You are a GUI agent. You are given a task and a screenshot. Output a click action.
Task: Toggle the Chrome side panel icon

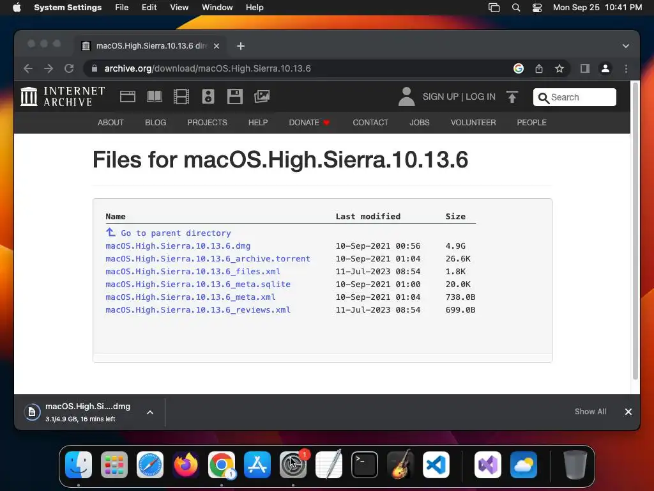[585, 68]
